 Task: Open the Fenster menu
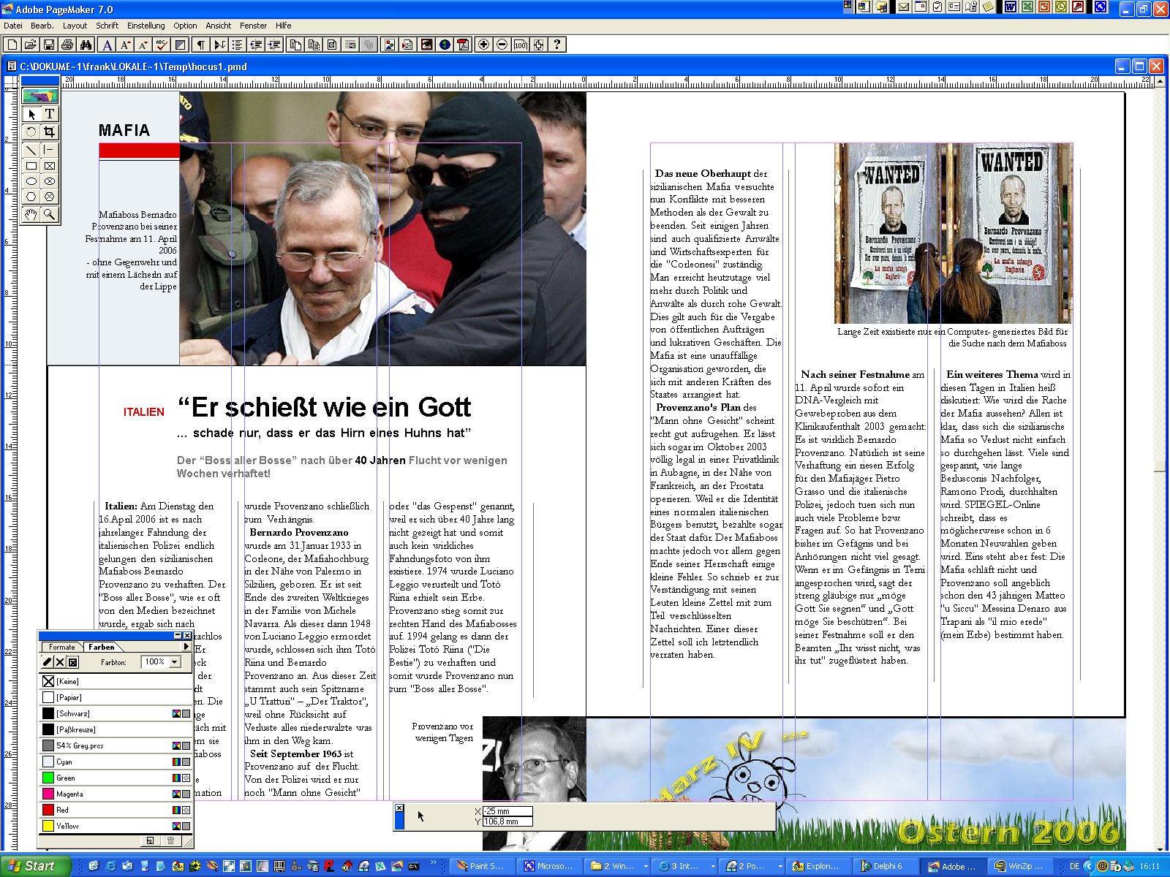[x=253, y=26]
